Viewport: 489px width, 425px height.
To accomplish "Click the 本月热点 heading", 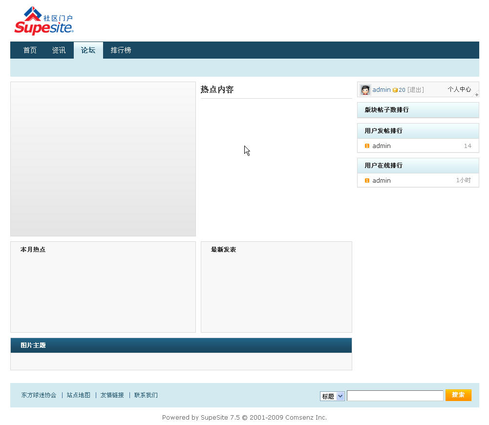I will click(x=33, y=250).
